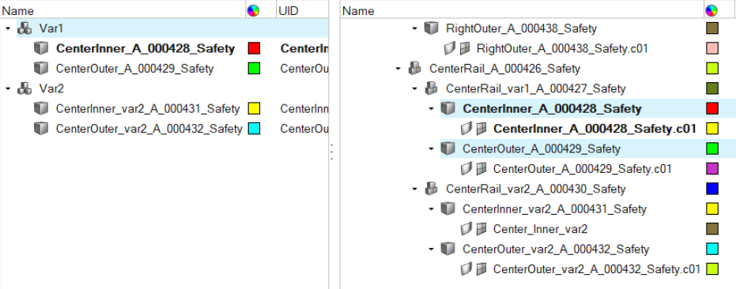
Task: Collapse the Var1 group
Action: pos(8,28)
